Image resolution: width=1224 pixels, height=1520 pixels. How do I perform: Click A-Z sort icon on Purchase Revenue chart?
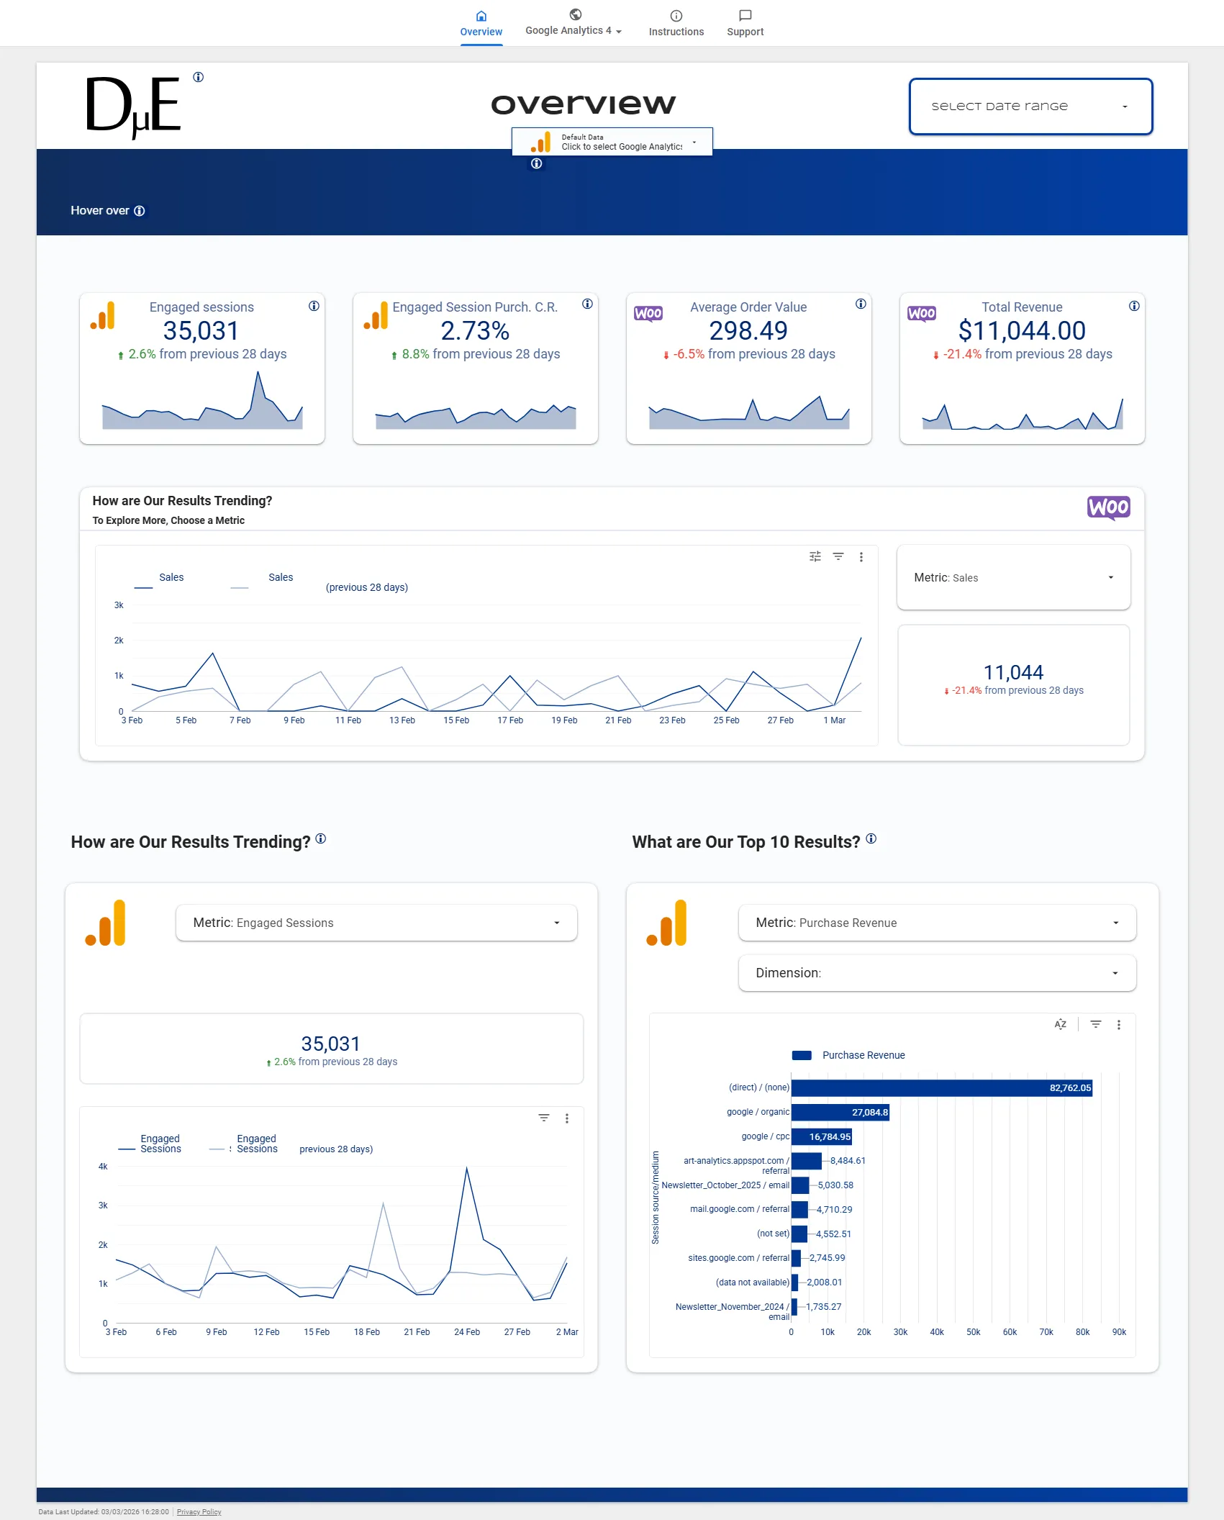(1060, 1024)
